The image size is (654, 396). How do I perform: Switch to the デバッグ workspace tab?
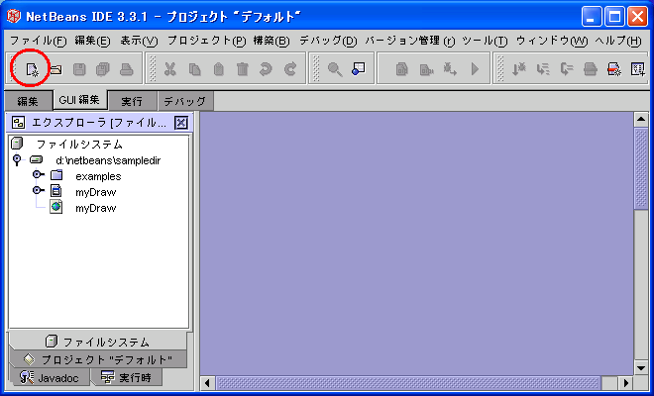point(184,101)
